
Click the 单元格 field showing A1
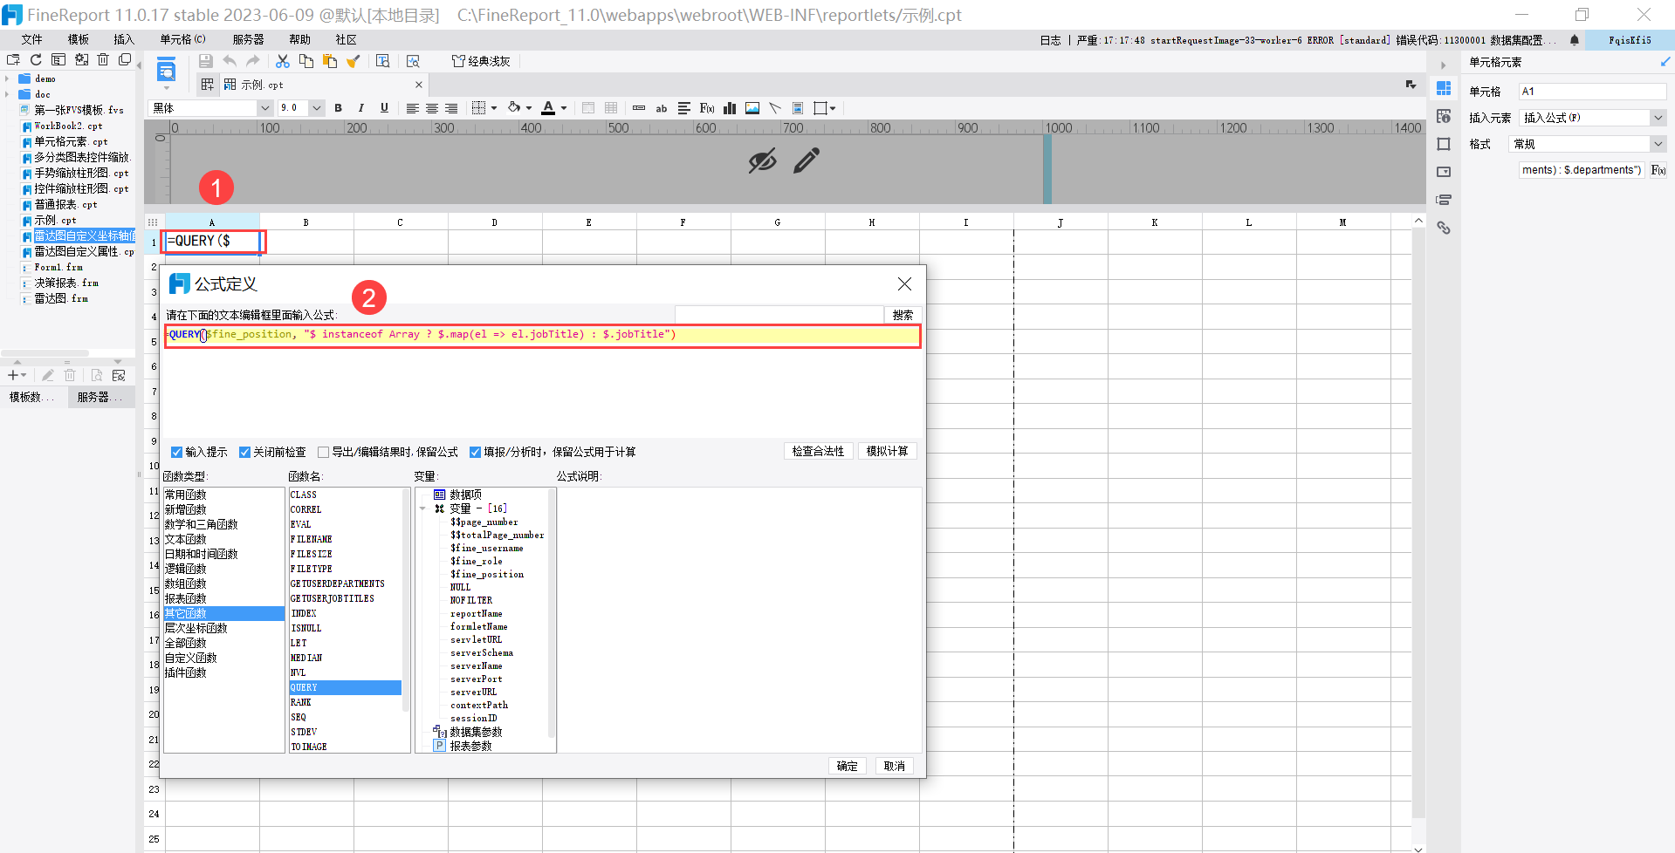(x=1593, y=92)
